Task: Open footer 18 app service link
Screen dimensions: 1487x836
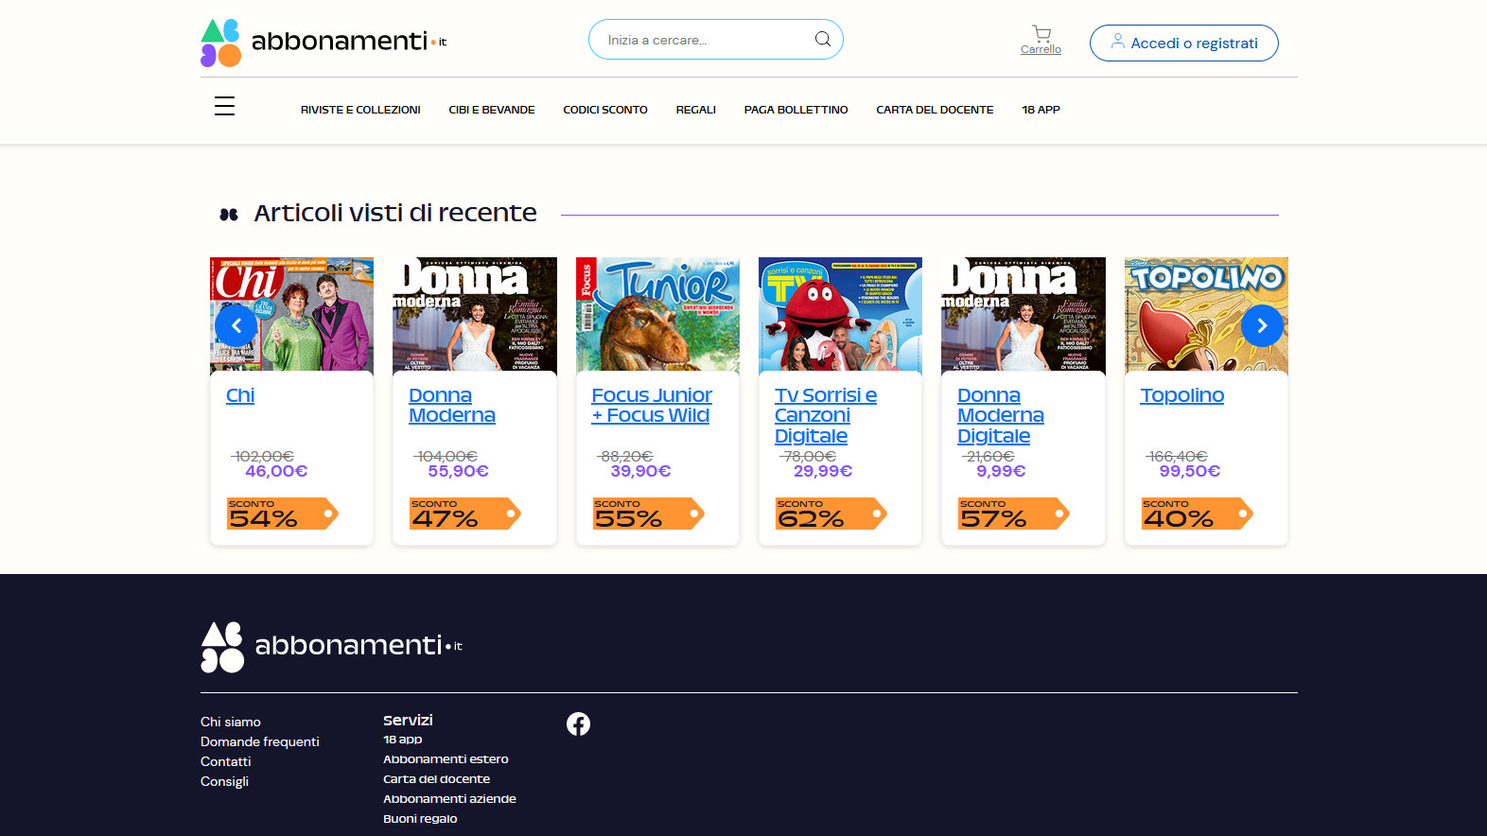Action: coord(403,740)
